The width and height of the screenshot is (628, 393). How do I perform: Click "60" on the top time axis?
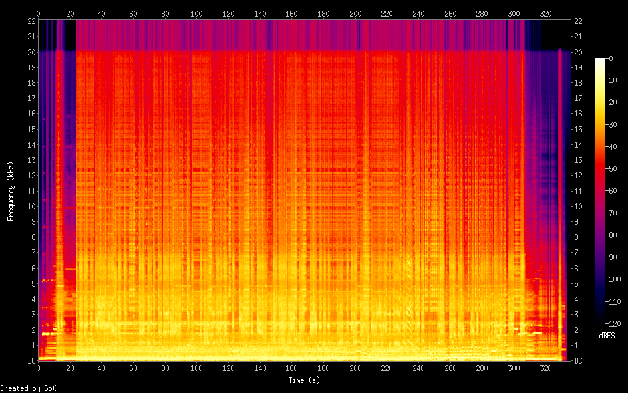coord(133,13)
